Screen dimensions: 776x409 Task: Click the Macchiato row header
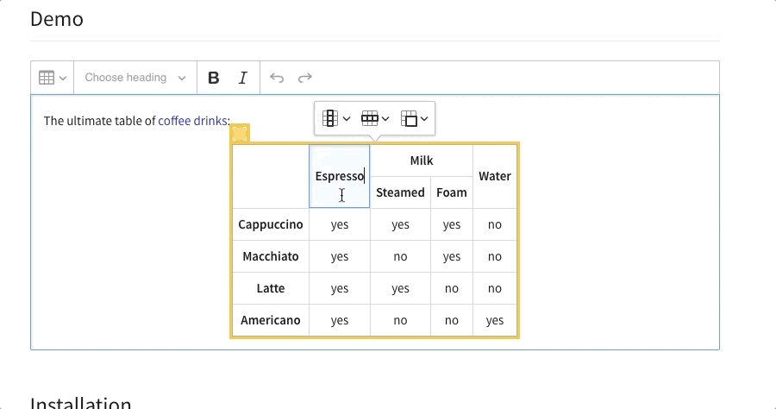[271, 256]
